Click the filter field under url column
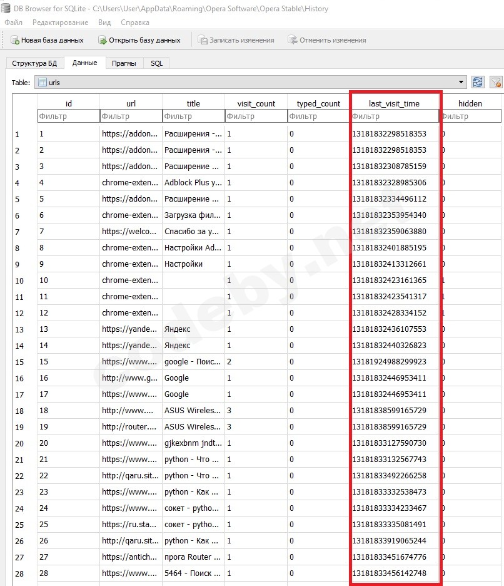 [x=131, y=116]
